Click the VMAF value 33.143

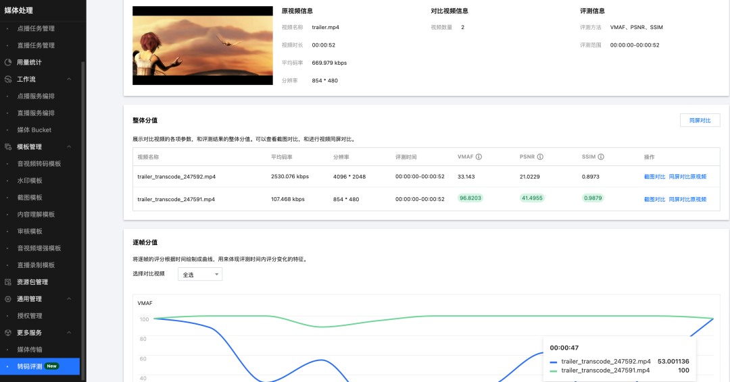pos(466,177)
